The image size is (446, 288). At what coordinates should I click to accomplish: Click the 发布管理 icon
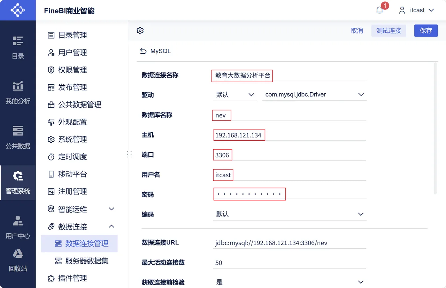pos(51,87)
